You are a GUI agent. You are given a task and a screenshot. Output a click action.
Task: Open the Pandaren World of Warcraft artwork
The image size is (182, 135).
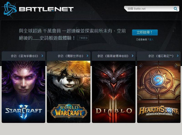69,92
